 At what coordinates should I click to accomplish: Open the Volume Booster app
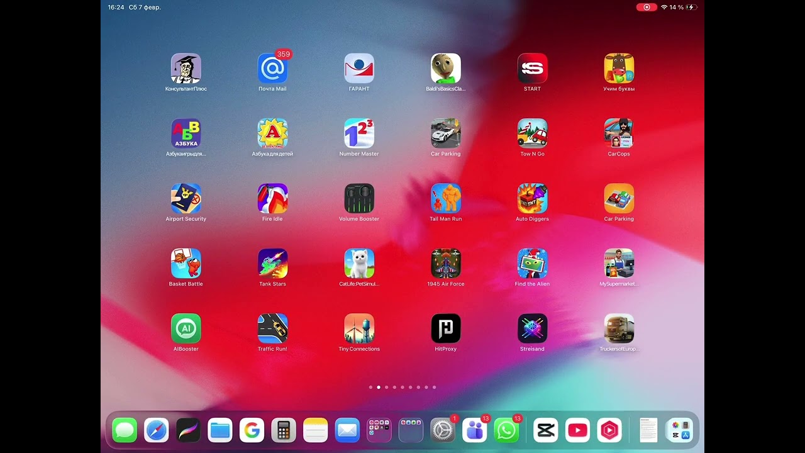pos(359,198)
